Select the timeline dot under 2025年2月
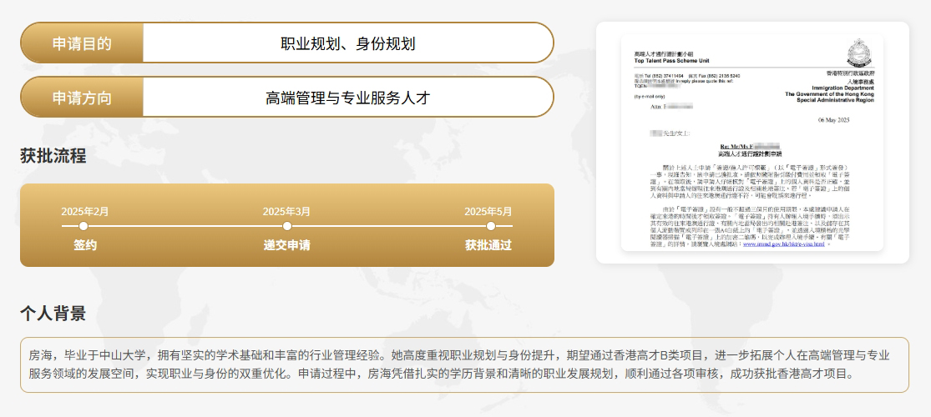The image size is (931, 417). 83,226
